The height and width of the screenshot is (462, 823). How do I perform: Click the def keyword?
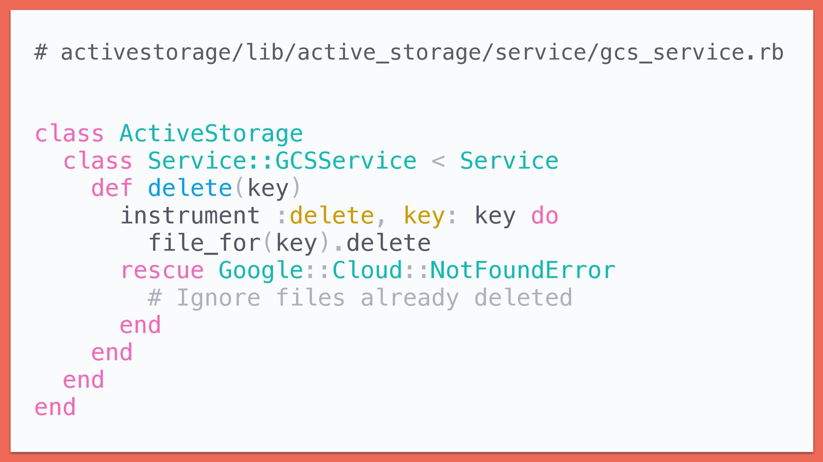pyautogui.click(x=111, y=188)
